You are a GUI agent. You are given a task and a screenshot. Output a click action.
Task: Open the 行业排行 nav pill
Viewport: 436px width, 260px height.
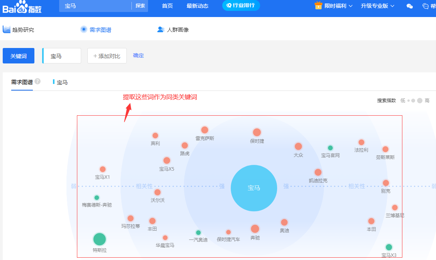[x=241, y=5]
